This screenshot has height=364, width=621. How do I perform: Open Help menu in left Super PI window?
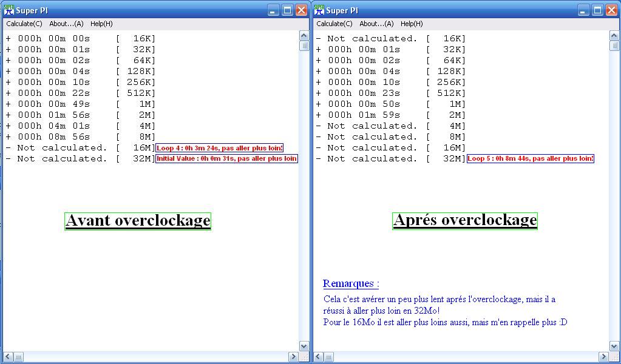pos(101,24)
